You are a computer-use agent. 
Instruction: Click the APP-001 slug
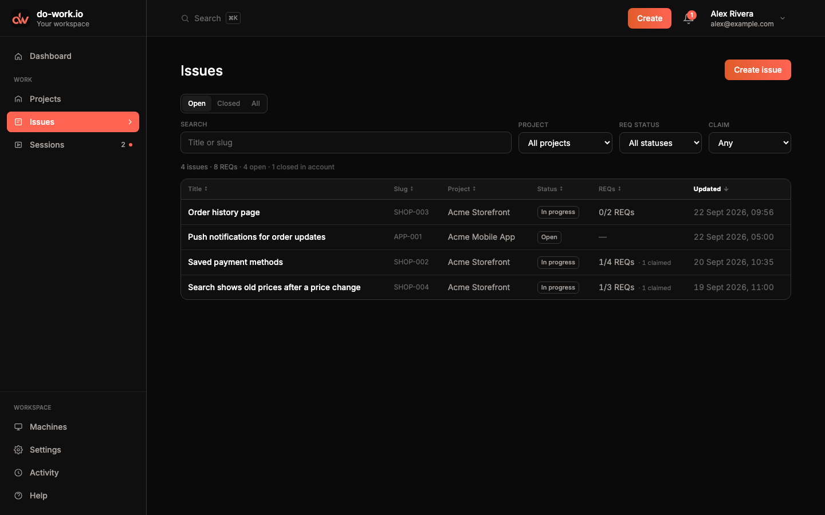[408, 237]
